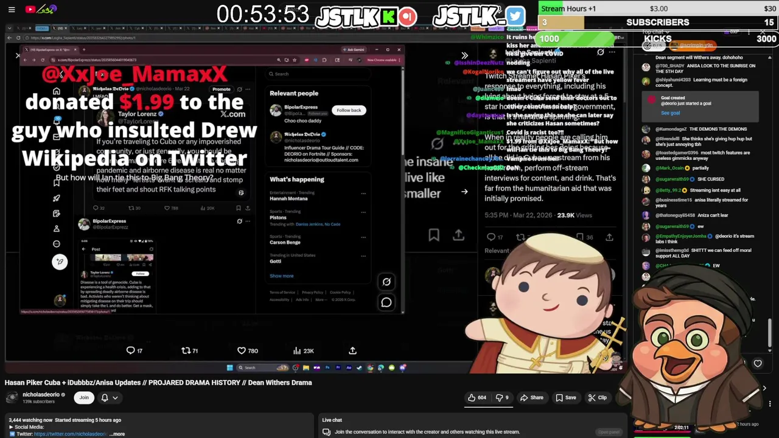
Task: Click the Open panel button for live chat
Action: 609,432
